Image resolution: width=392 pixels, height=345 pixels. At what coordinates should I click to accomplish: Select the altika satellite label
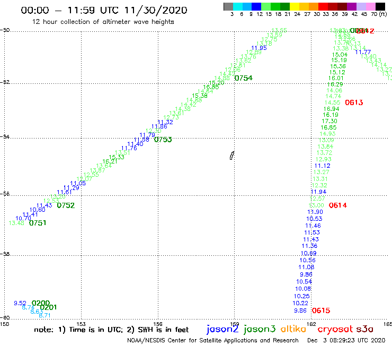(x=293, y=329)
